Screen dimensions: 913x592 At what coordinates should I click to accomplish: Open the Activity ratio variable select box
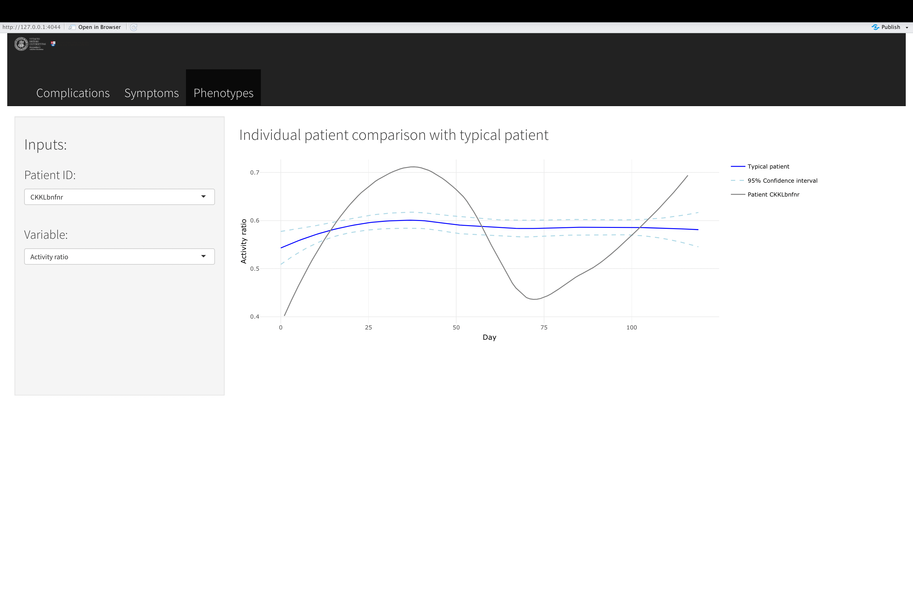[x=115, y=257]
